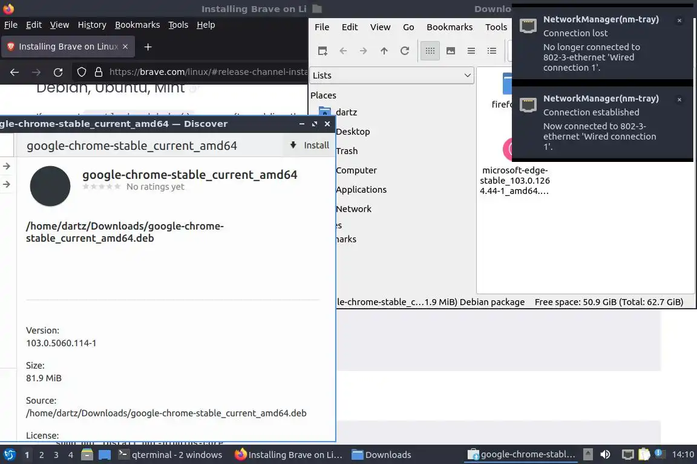Switch to Downloads taskbar item
Viewport: 697px width, 464px height.
(x=381, y=455)
